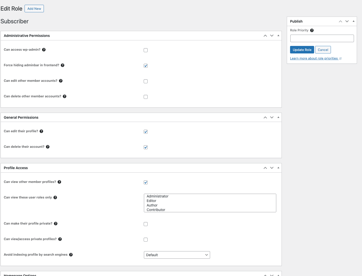This screenshot has height=276, width=362.
Task: Open help for Can make their profile private
Action: [56, 224]
